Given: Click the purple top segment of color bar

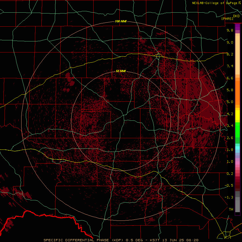Looking at the screenshot, I should point(237,27).
